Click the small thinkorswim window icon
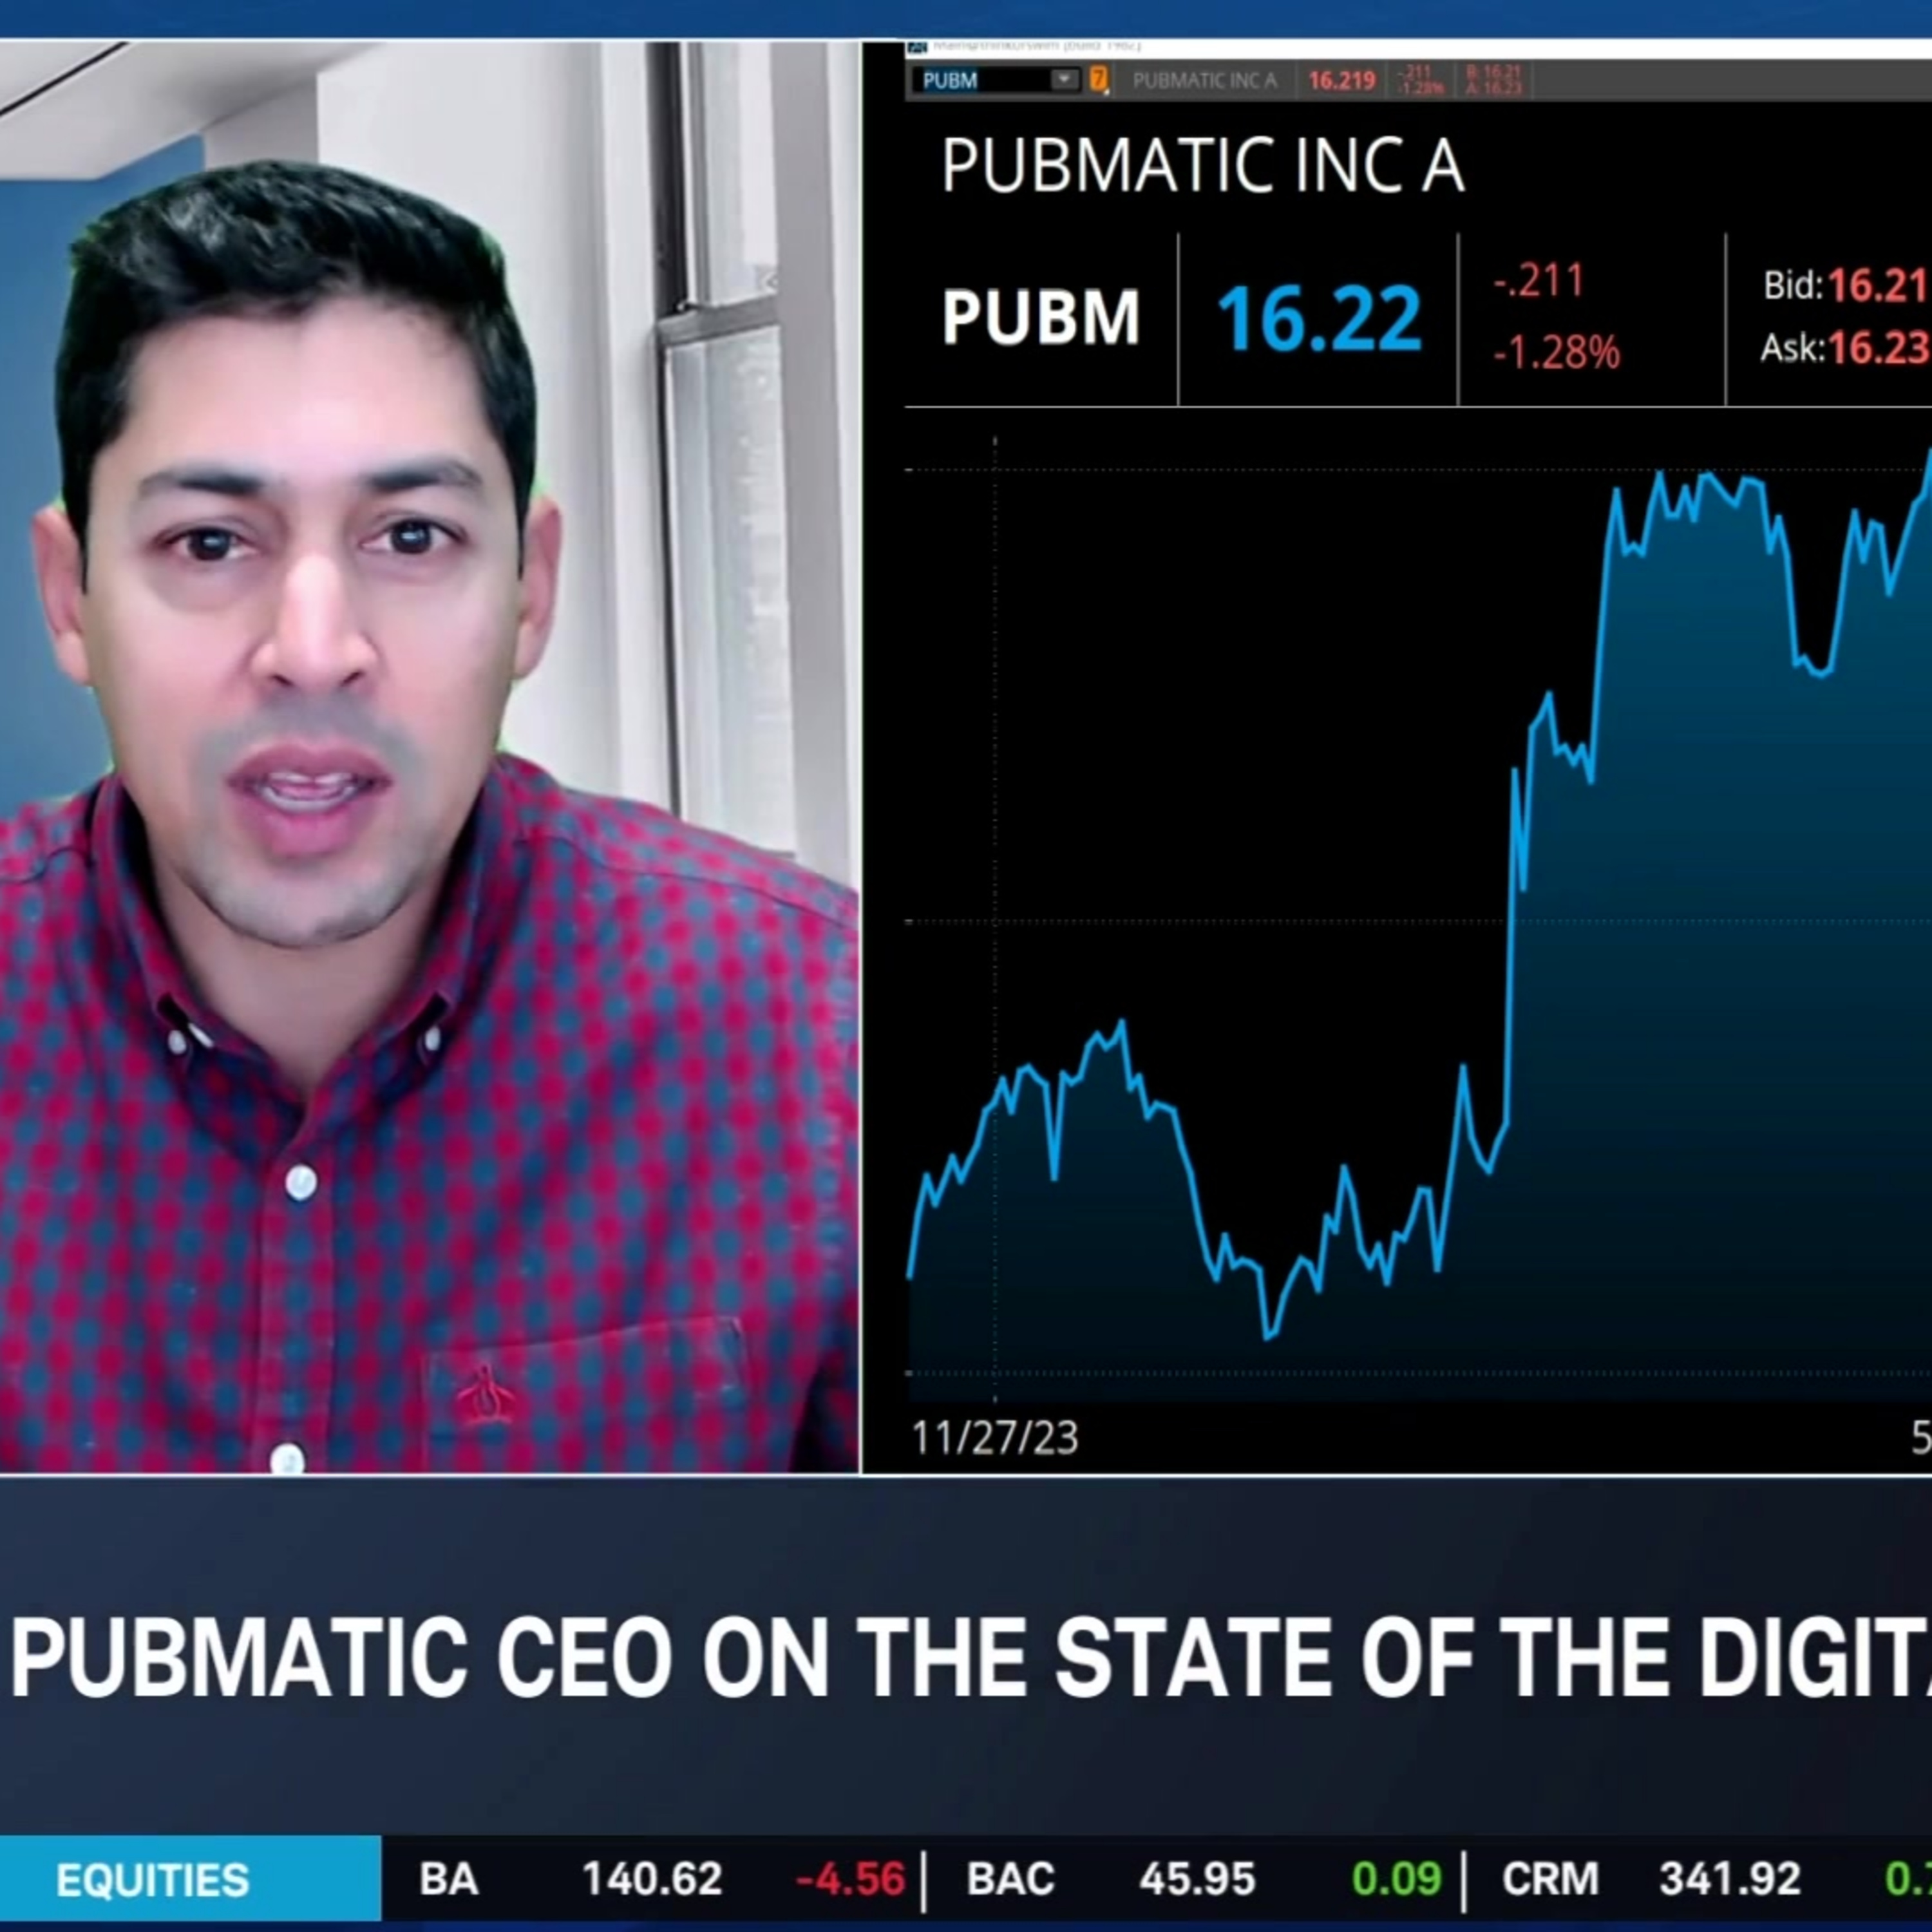Screen dimensions: 1932x1932 point(917,47)
